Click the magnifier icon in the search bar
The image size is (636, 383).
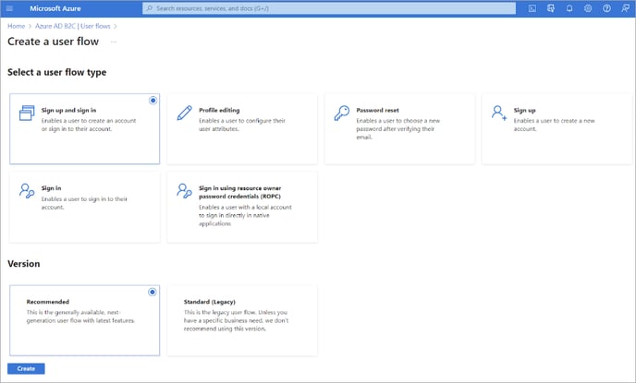(x=150, y=8)
